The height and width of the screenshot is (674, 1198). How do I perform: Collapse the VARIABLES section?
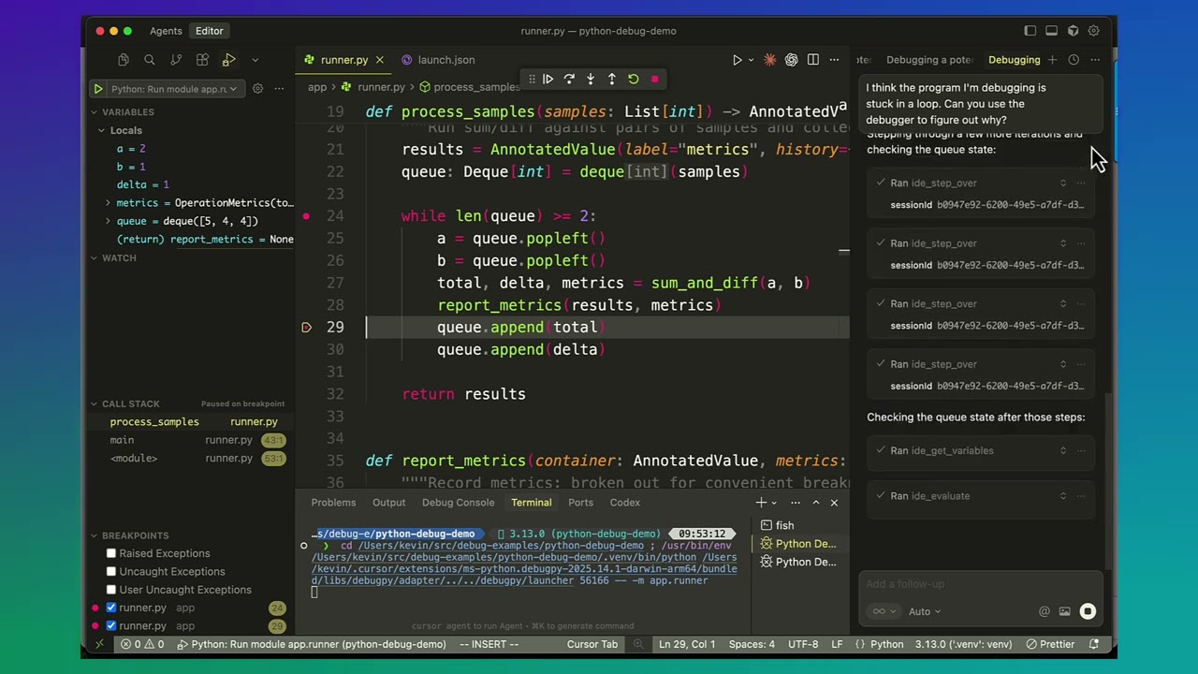[127, 112]
